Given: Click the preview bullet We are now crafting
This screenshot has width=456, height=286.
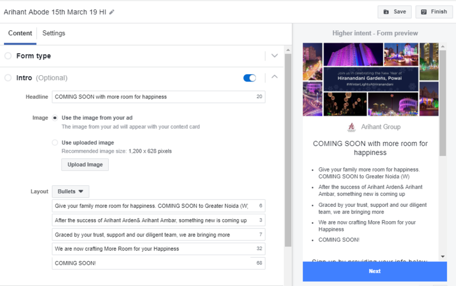Looking at the screenshot, I should 367,226.
